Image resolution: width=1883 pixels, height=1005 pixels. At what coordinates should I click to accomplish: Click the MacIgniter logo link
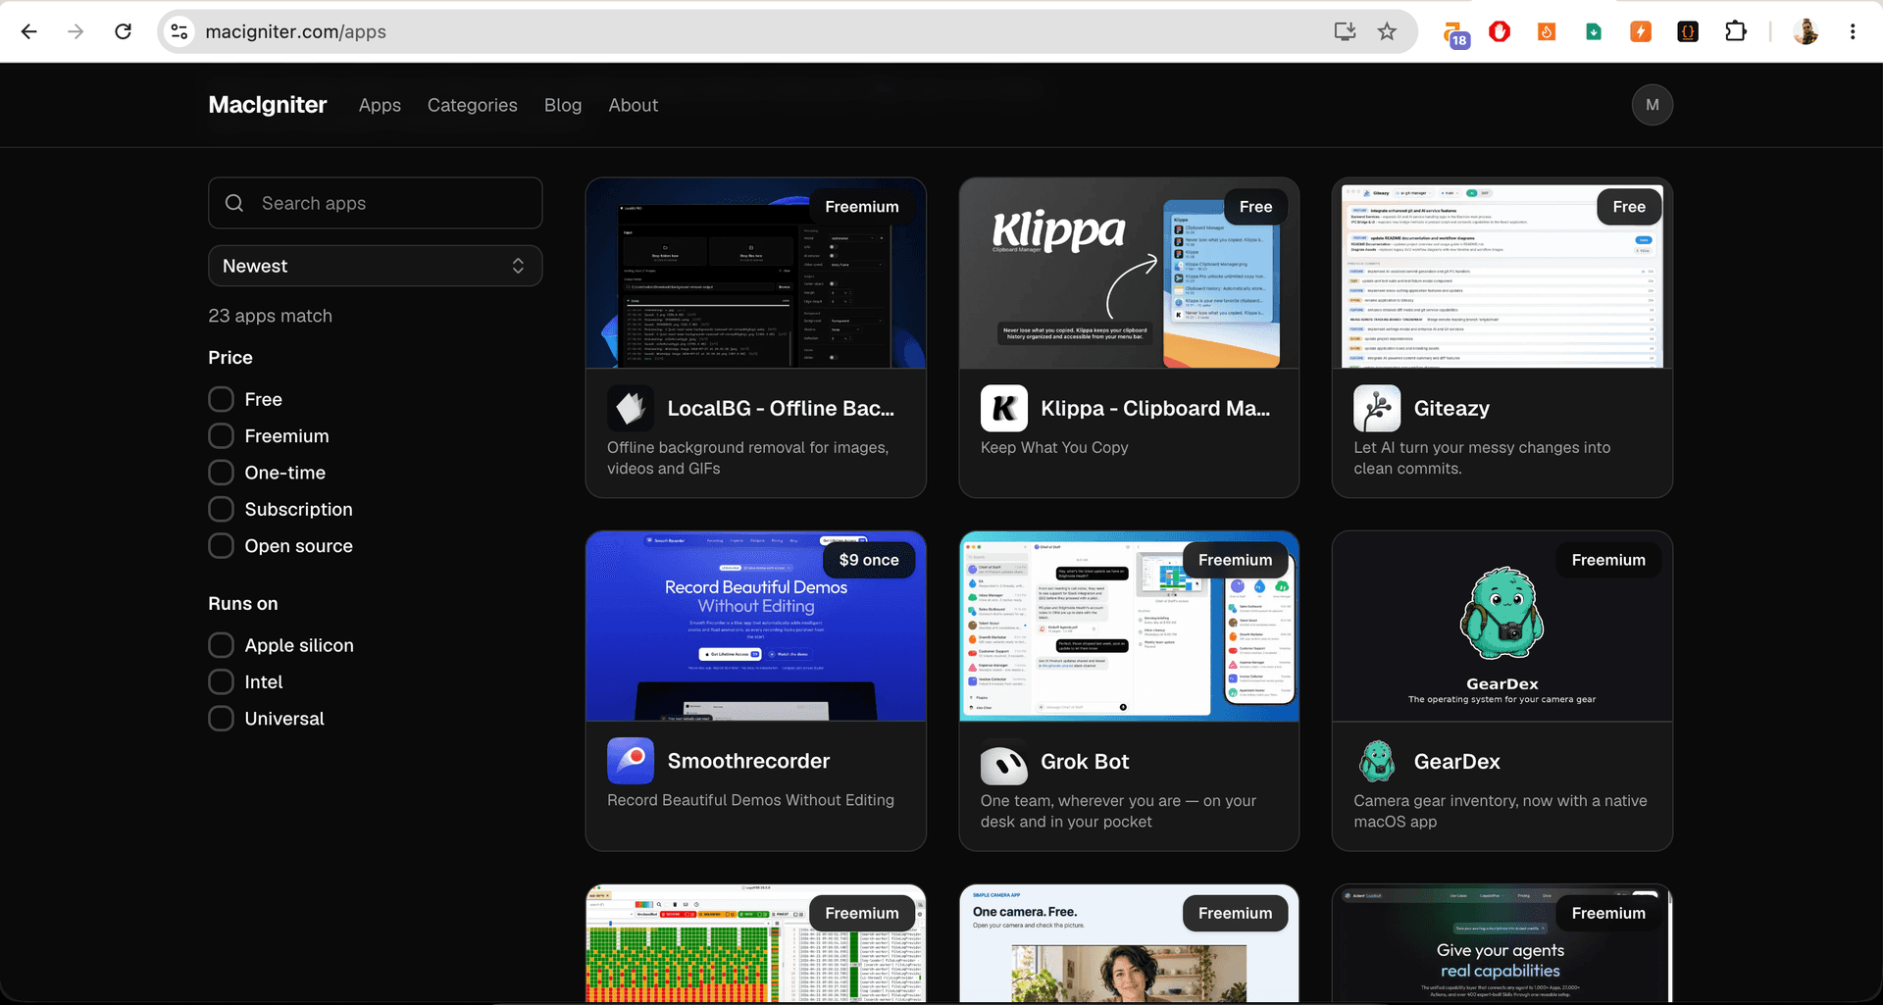point(268,105)
